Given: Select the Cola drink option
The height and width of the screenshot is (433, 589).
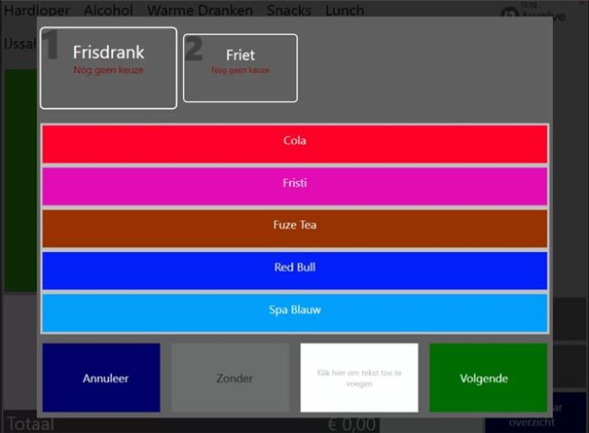Looking at the screenshot, I should point(294,142).
